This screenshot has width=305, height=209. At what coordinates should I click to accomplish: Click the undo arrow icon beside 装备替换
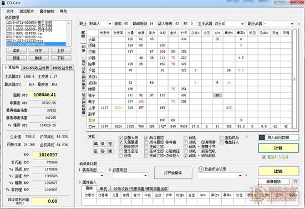click(x=295, y=182)
